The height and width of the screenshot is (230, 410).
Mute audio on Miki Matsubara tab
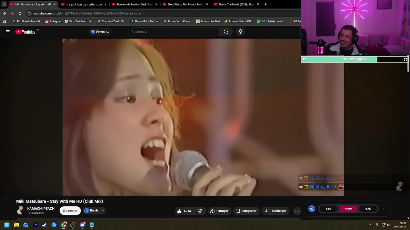pos(49,4)
